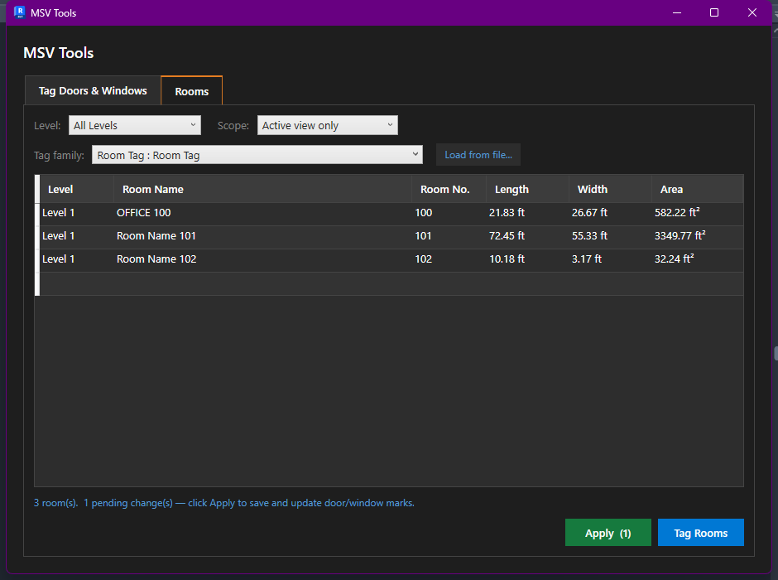The width and height of the screenshot is (778, 580).
Task: Click the 72.45 ft length value
Action: [507, 236]
